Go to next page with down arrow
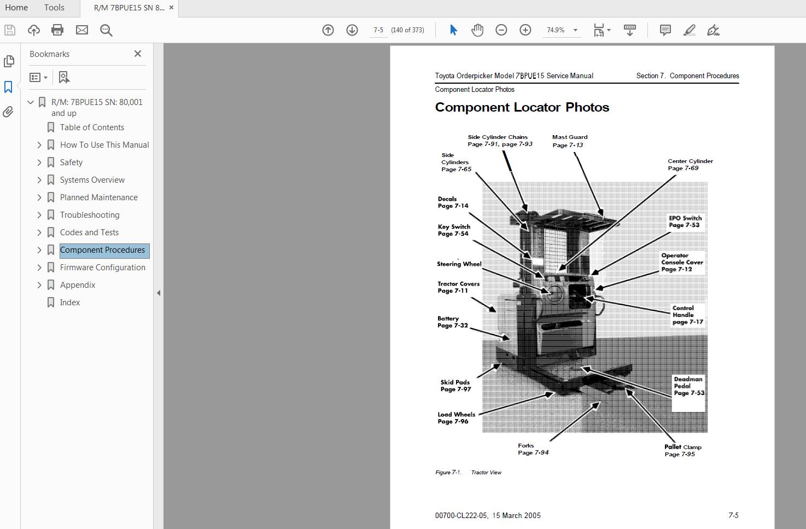Image resolution: width=806 pixels, height=529 pixels. (352, 30)
